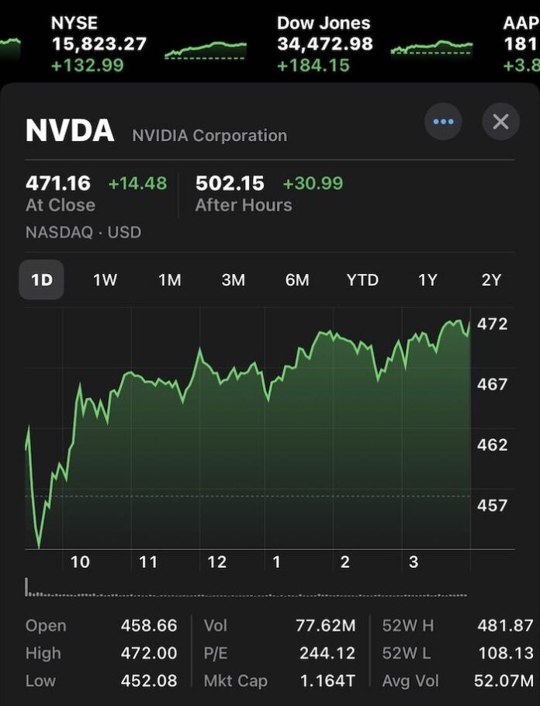The image size is (540, 706).
Task: Select the 1D time range
Action: click(x=41, y=280)
